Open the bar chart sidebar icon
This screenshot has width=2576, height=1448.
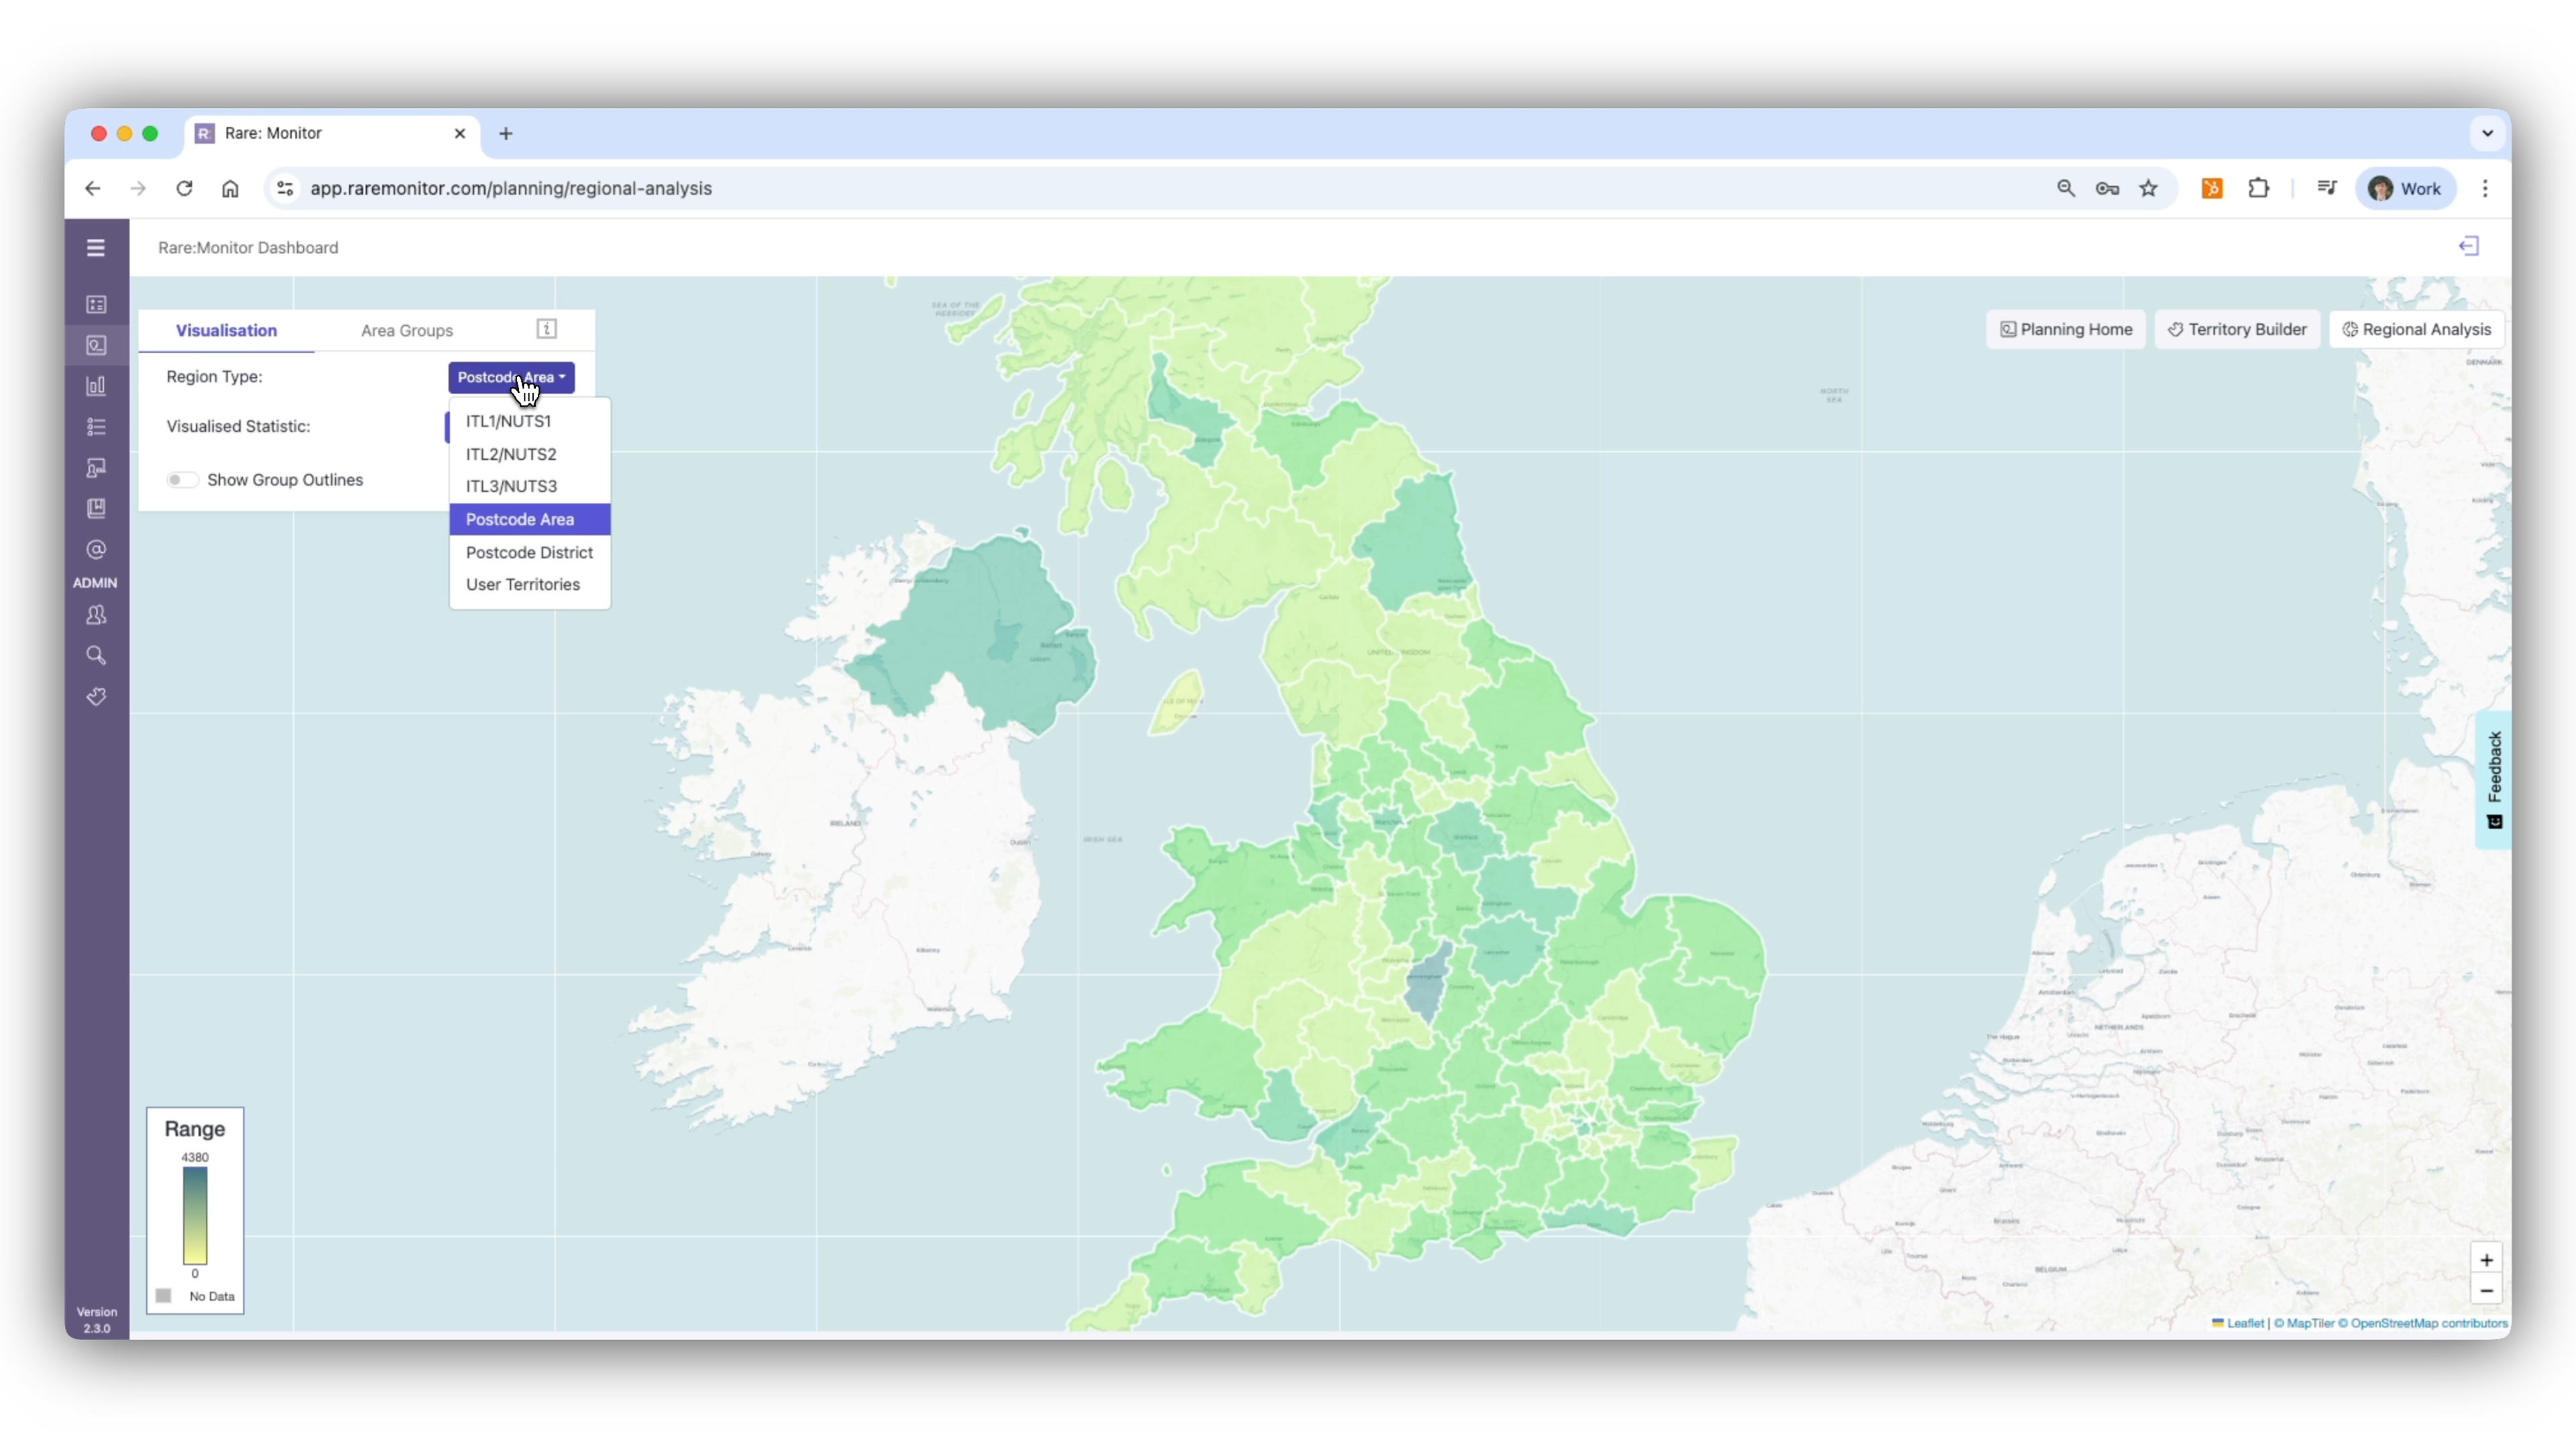coord(96,385)
